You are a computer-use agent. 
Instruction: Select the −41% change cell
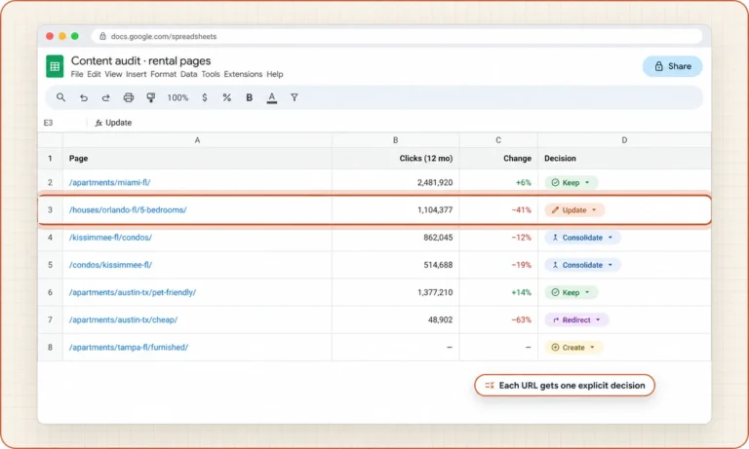pyautogui.click(x=498, y=210)
